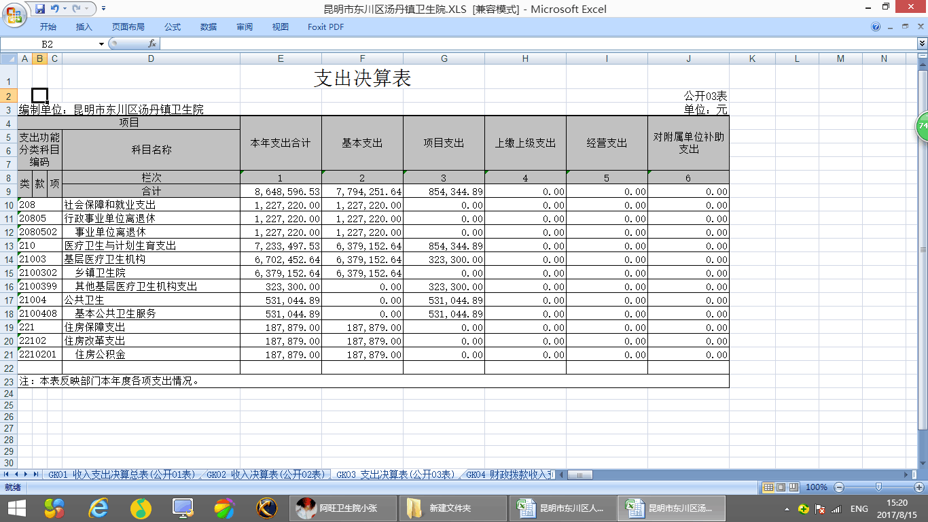Click the 住房公积金 cell

click(x=151, y=355)
